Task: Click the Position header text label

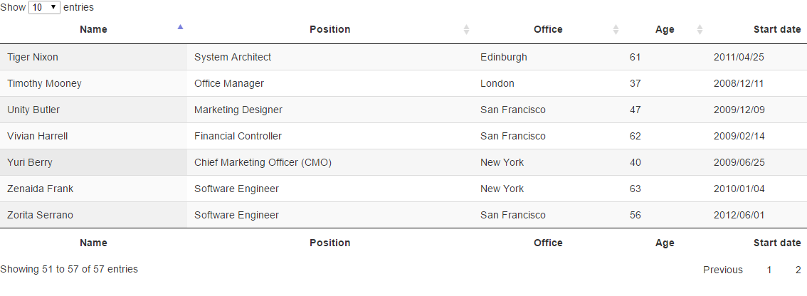Action: (330, 29)
